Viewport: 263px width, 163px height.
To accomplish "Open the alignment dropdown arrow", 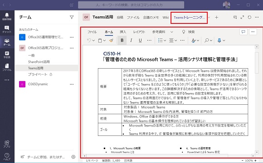I will (x=175, y=41).
